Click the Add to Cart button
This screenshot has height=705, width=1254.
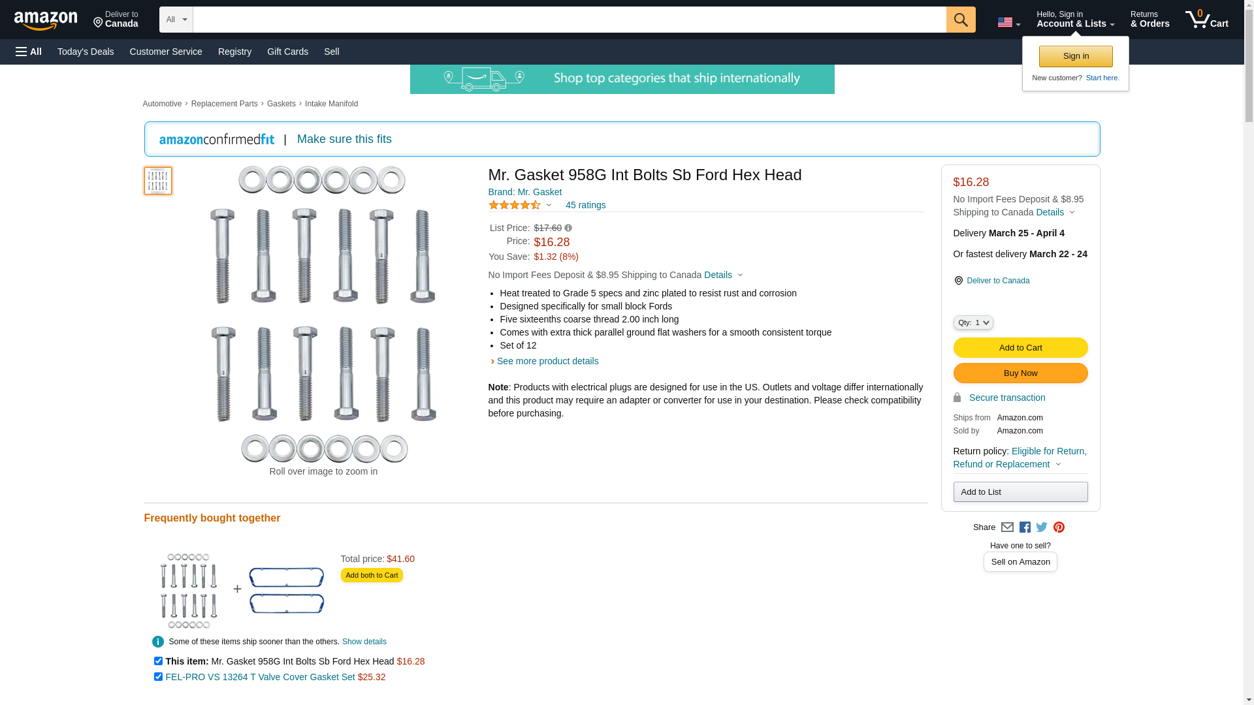[x=1020, y=348]
